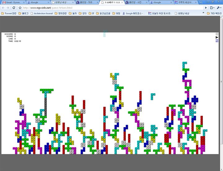This screenshot has width=223, height=171.
Task: Bookmark this page with the star icon
Action: pyautogui.click(x=20, y=8)
